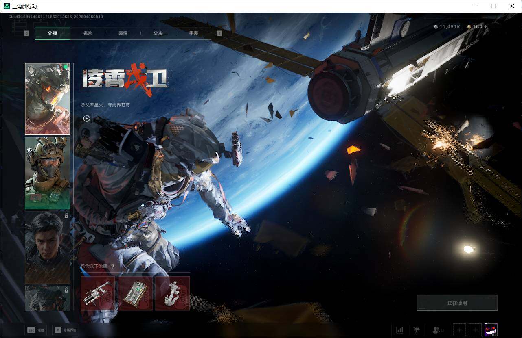Click the flag icon in bottom bar
The width and height of the screenshot is (522, 338).
click(x=417, y=330)
